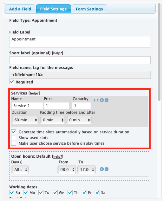
Task: Open the Services help link
Action: 34,93
